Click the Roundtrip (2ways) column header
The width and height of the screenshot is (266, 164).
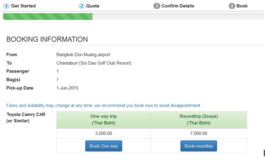(x=199, y=119)
